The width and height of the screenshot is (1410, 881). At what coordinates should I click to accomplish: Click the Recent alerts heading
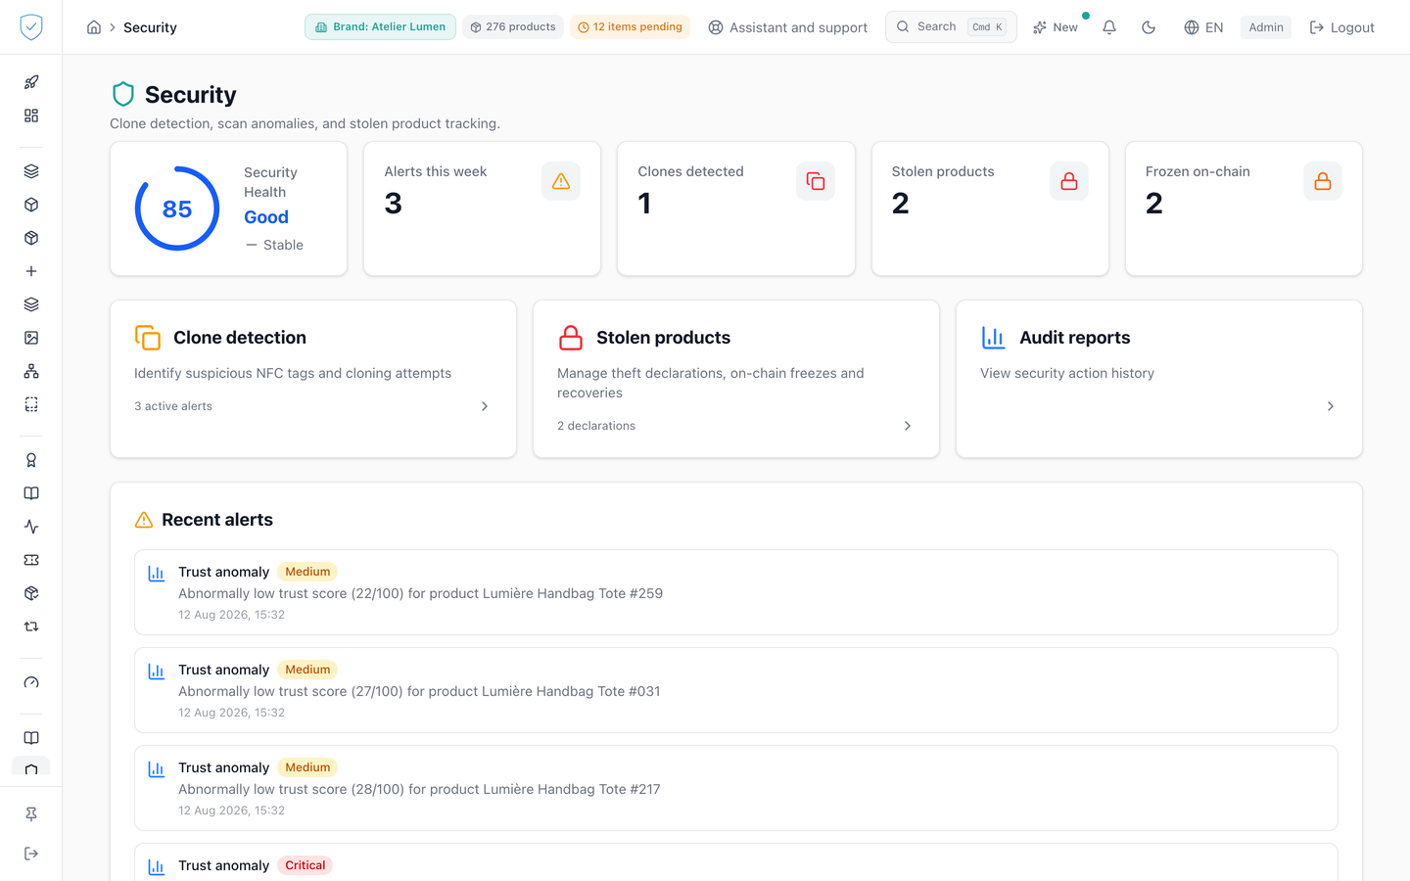(x=217, y=520)
